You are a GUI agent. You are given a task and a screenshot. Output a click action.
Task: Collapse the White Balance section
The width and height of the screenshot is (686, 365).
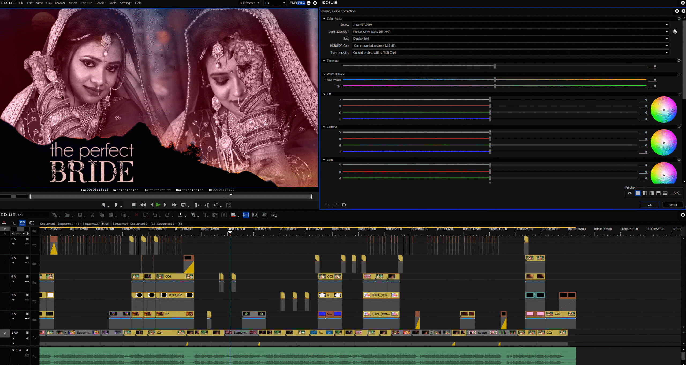coord(324,74)
